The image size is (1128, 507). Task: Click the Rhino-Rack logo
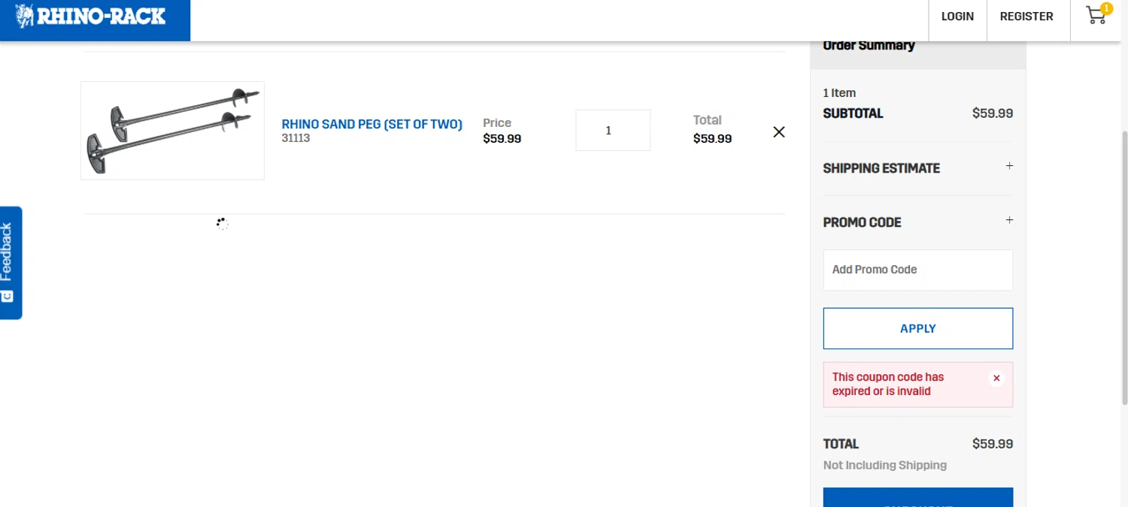[91, 17]
